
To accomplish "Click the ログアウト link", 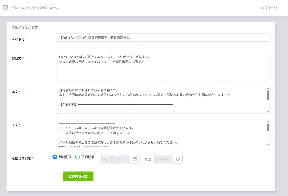I will (269, 8).
